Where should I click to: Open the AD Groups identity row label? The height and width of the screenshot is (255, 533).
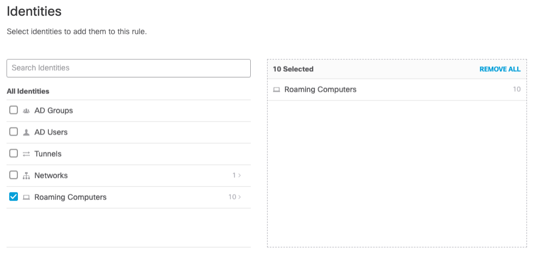53,111
